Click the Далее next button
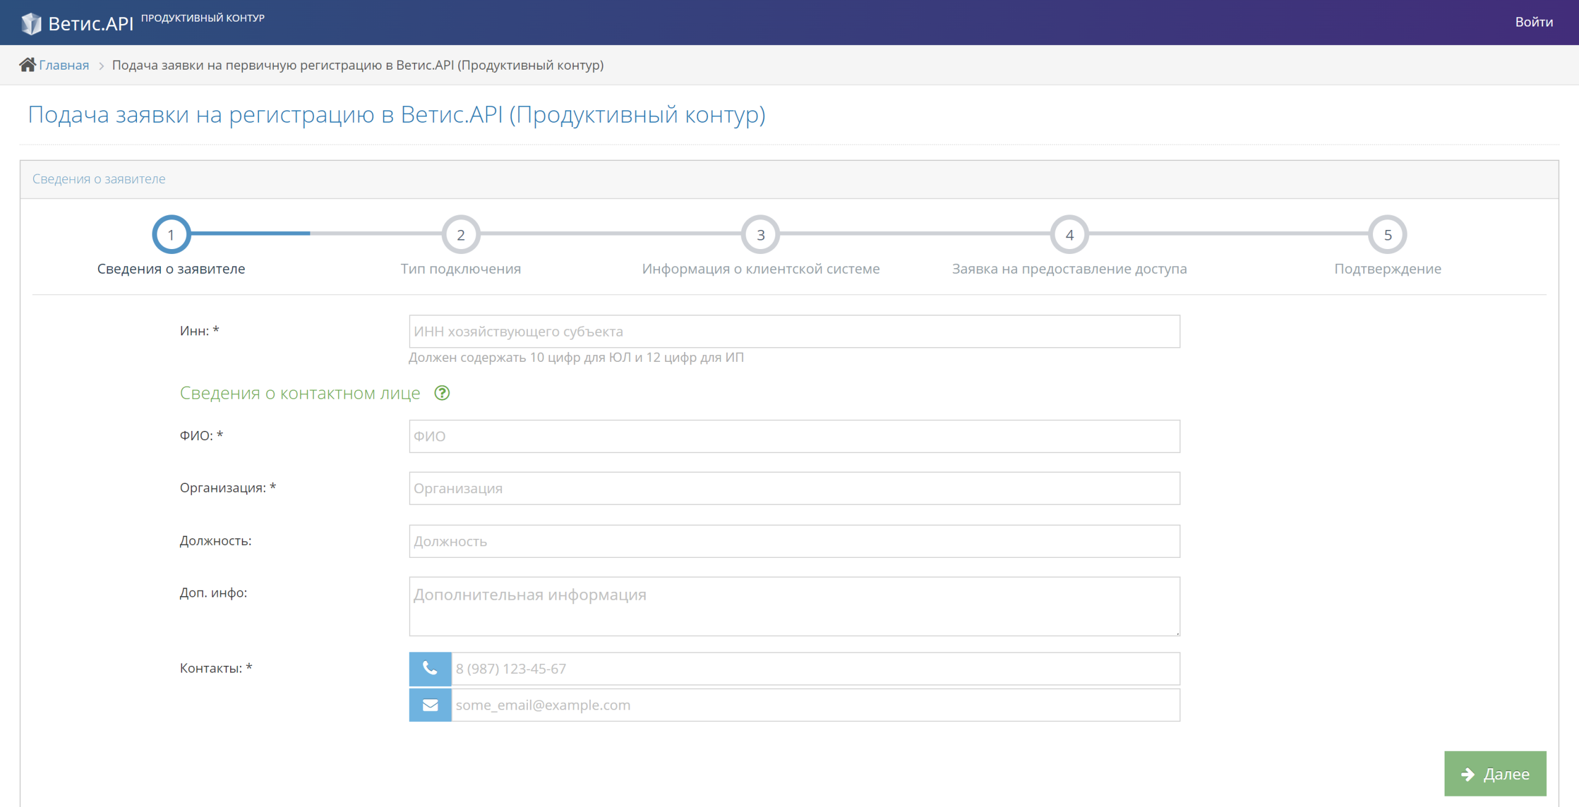 [x=1495, y=774]
